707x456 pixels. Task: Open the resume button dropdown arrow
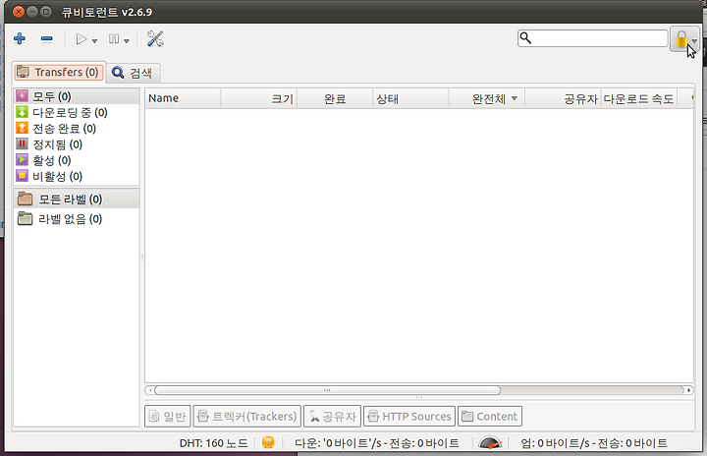(x=94, y=41)
